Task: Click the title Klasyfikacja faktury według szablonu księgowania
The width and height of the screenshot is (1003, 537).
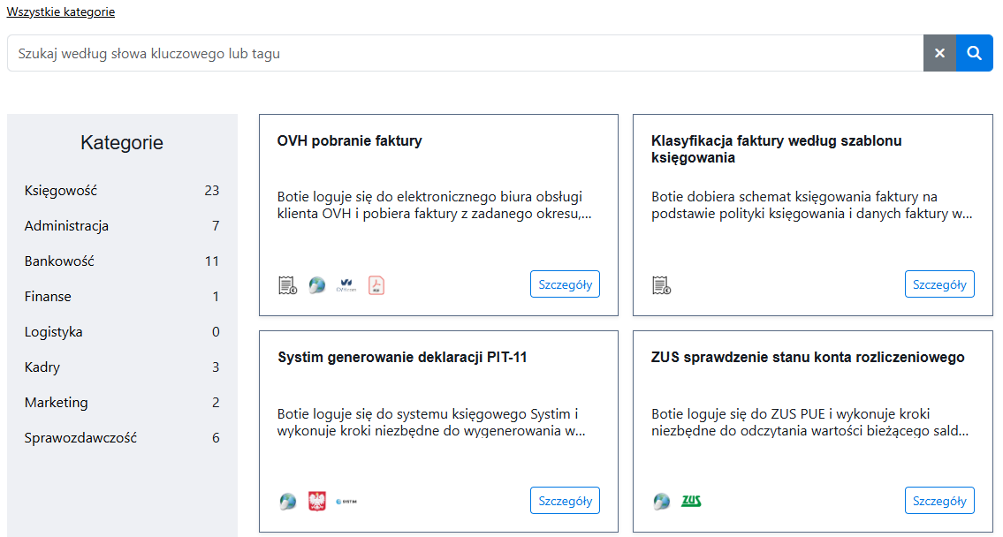Action: click(777, 149)
